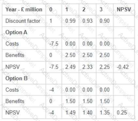Click Option B NPSV year 2 value 1.40
This screenshot has width=138, height=121.
[88, 113]
